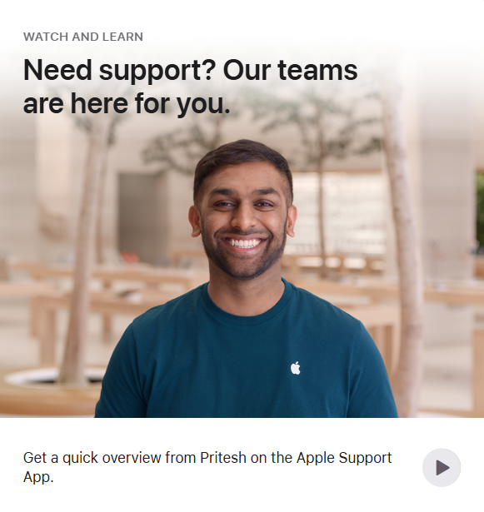This screenshot has width=484, height=512.
Task: Click the 'Need support? Our teams' headline line
Action: pyautogui.click(x=190, y=70)
